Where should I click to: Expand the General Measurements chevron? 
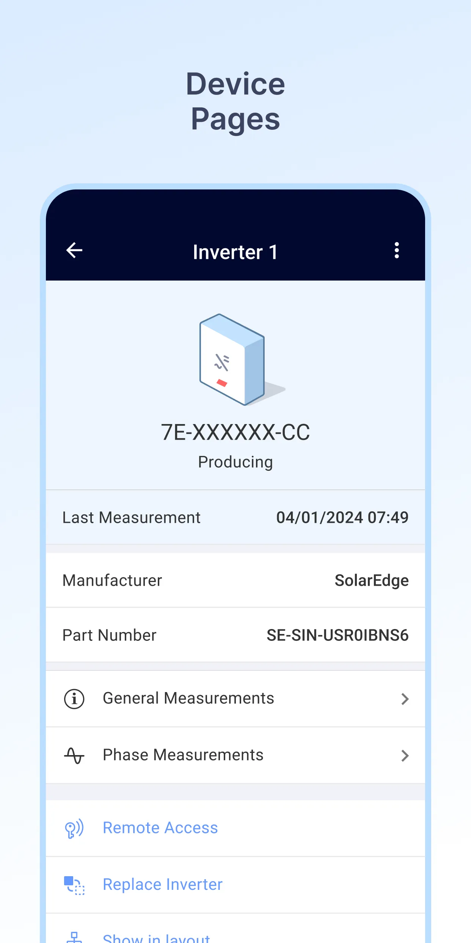point(405,699)
